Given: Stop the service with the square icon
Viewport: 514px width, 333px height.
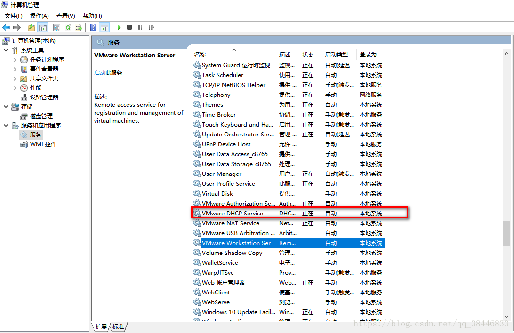Looking at the screenshot, I should click(129, 27).
